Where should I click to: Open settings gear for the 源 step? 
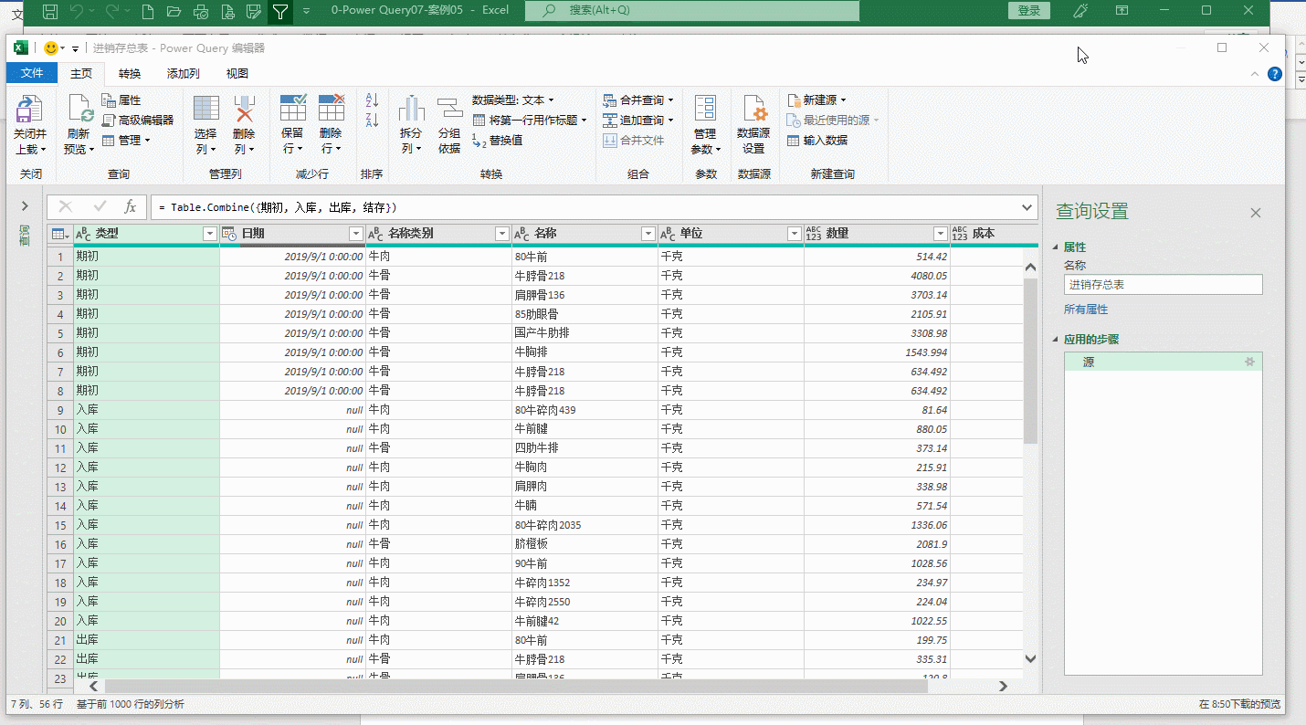click(x=1249, y=362)
